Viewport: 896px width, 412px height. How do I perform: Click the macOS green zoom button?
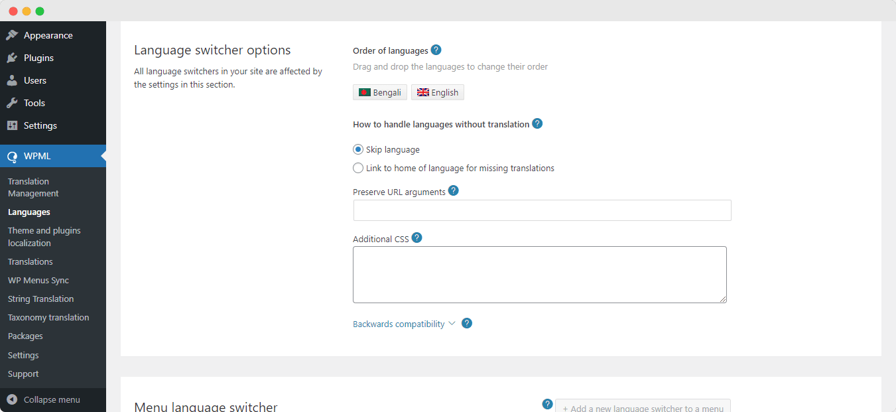[40, 11]
